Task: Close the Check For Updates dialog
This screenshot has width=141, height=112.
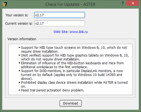Action: [133, 3]
